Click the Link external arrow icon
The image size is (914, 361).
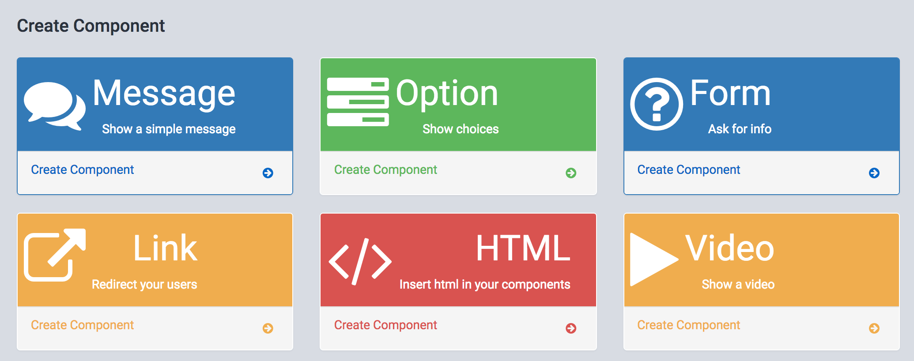click(x=55, y=255)
